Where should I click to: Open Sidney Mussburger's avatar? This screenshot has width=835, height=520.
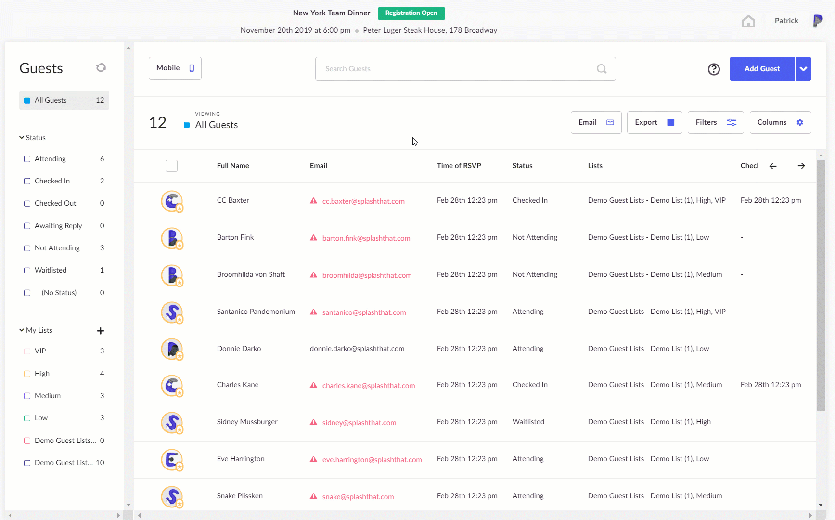pos(172,423)
